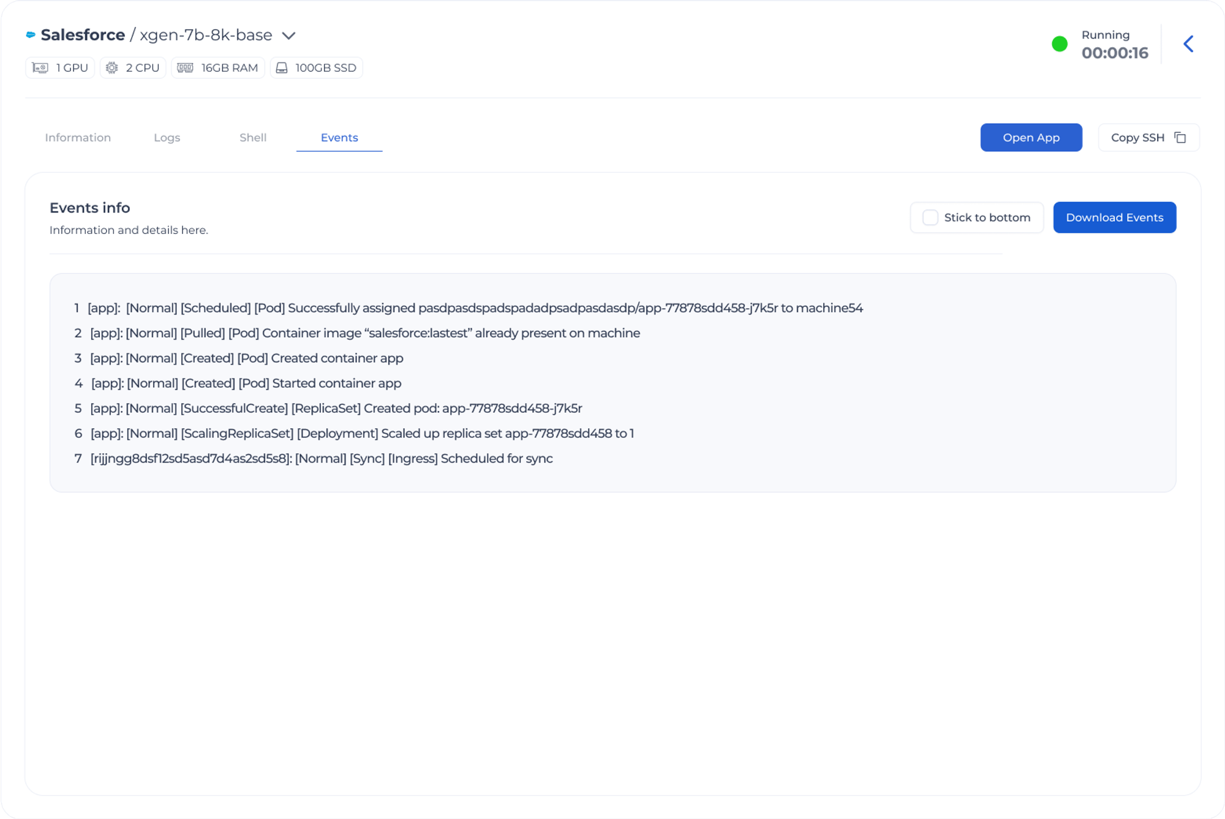Switch to the Information tab
1225x819 pixels.
coord(78,138)
